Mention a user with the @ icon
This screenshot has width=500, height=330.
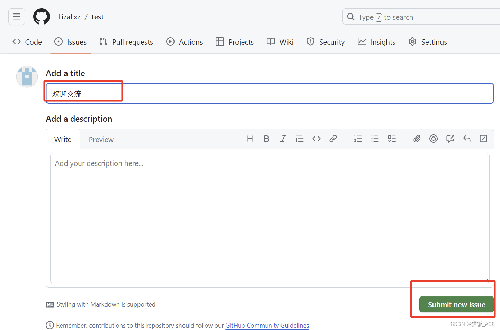point(434,139)
